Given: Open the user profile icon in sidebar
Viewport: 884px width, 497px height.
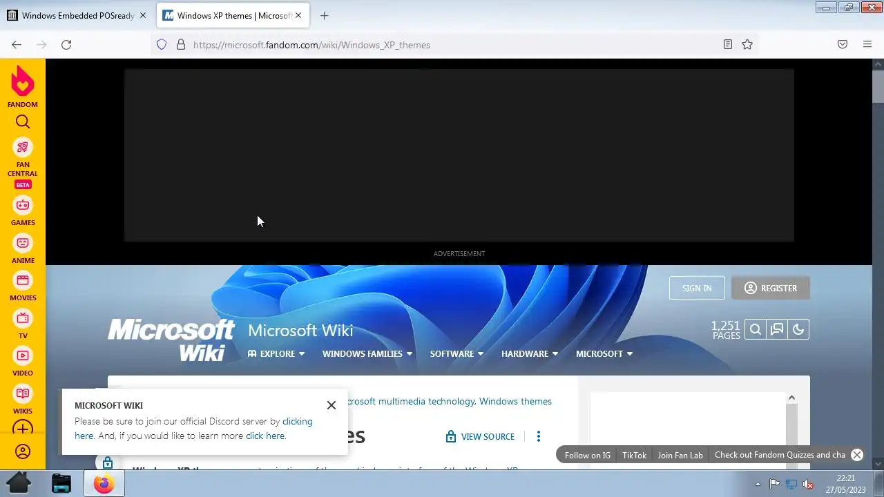Looking at the screenshot, I should 23,452.
